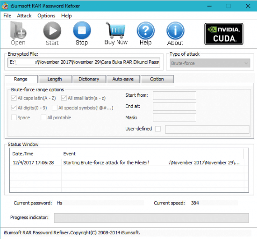Click the current speed value 384
The height and width of the screenshot is (239, 257).
(x=195, y=203)
